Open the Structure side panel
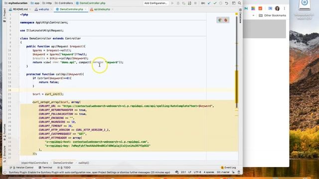 [4, 154]
